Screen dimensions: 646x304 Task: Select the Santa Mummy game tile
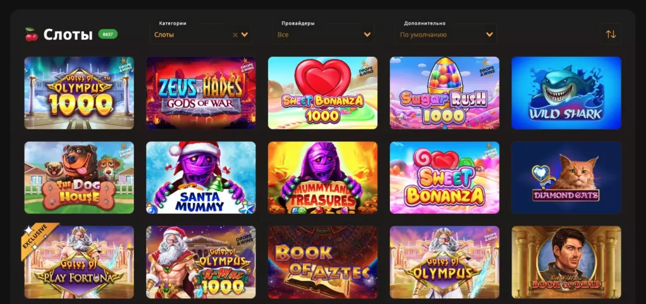(201, 177)
